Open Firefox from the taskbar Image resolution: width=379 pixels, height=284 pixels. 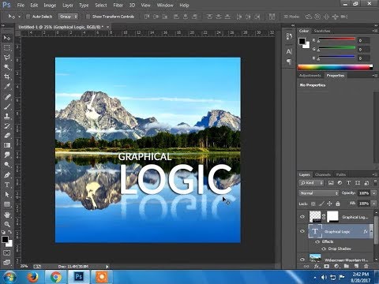pyautogui.click(x=32, y=277)
